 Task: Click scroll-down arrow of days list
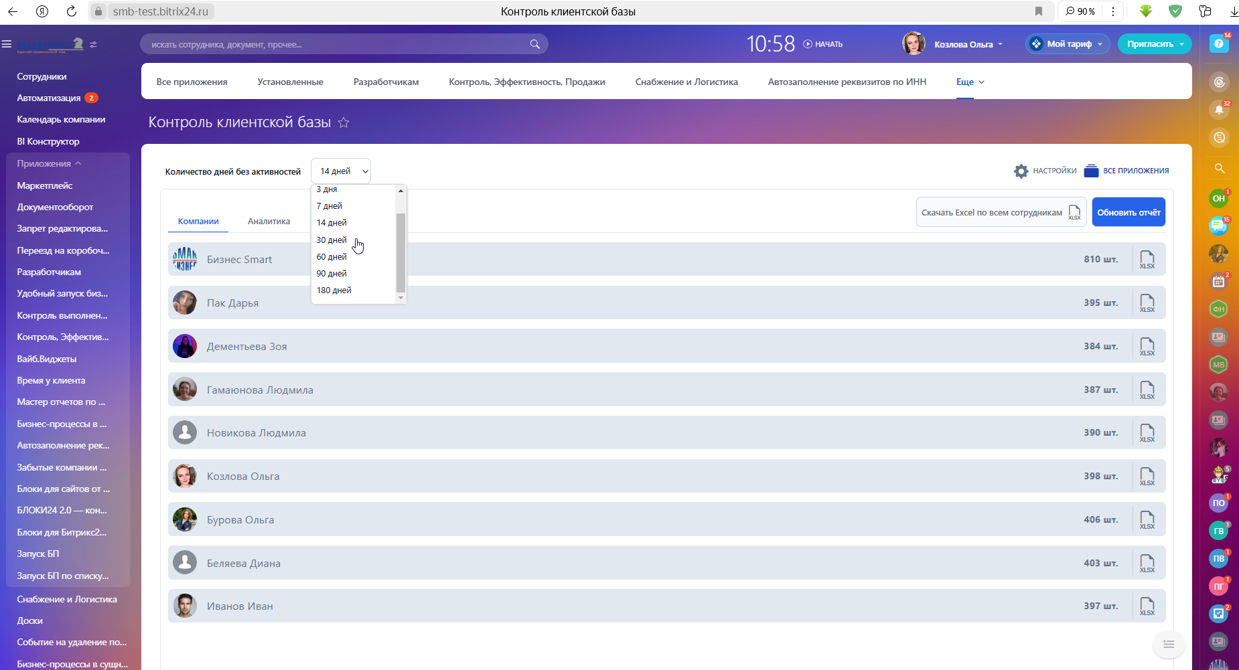point(400,298)
